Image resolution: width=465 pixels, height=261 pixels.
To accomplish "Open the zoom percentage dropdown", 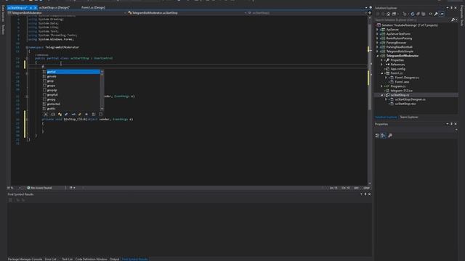I will [20, 188].
